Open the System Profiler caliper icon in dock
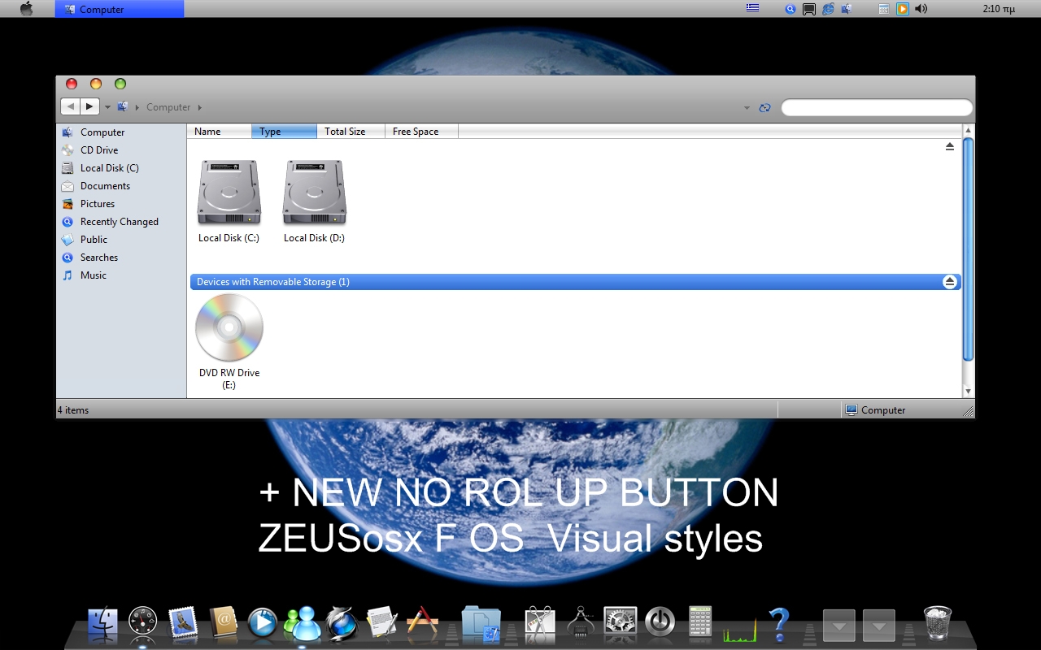This screenshot has width=1041, height=650. point(581,623)
